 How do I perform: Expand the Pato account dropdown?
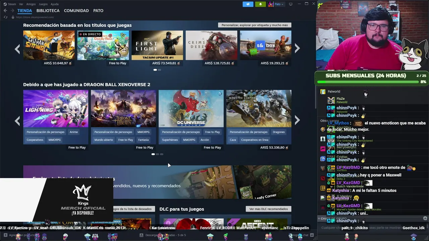point(279,4)
